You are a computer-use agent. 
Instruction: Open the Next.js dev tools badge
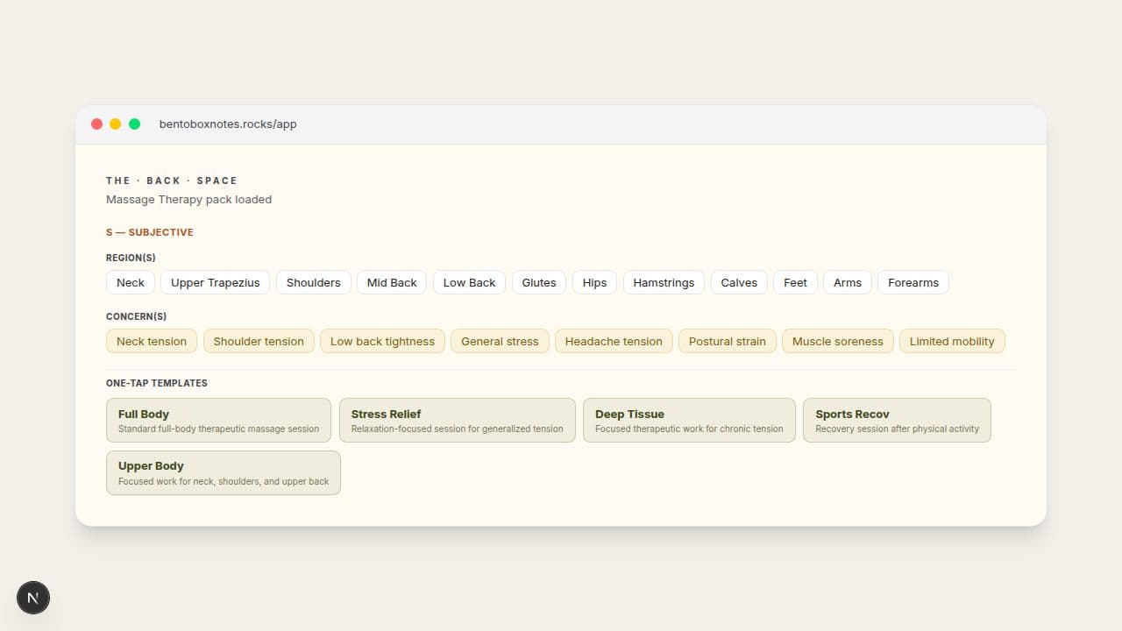tap(33, 598)
